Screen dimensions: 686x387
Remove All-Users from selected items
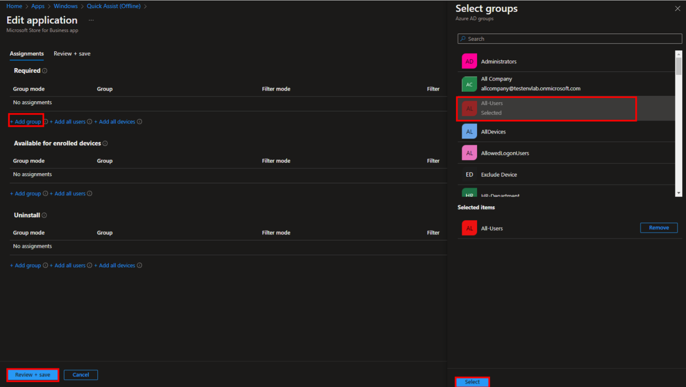pos(659,228)
